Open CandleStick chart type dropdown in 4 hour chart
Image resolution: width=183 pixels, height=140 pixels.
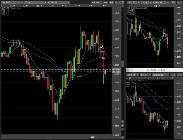point(160,75)
